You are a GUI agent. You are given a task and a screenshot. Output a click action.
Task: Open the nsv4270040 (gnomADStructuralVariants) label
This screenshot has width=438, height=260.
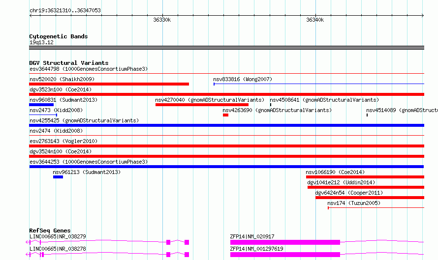210,100
